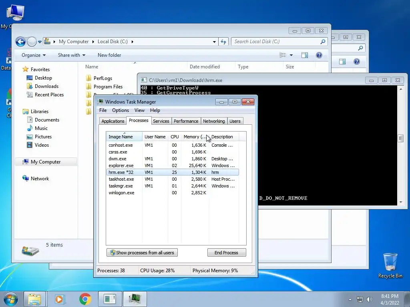Open Task Manager File menu

pyautogui.click(x=103, y=110)
